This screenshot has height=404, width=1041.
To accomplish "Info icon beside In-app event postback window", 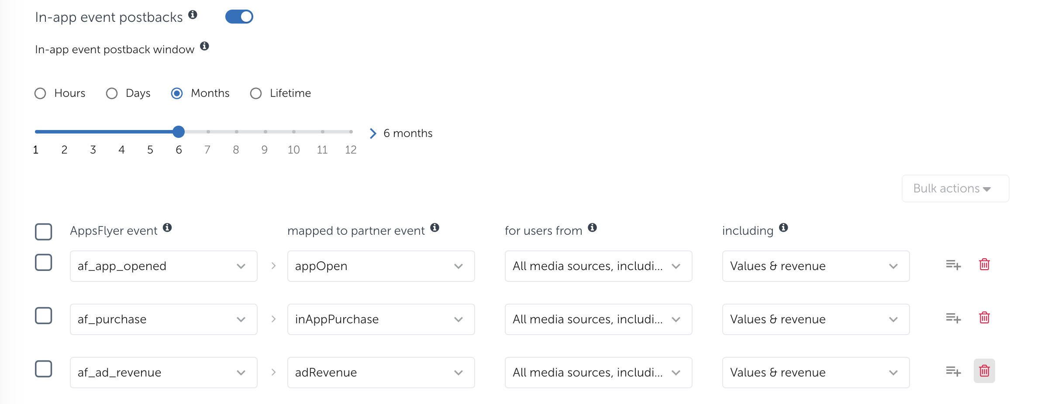I will click(204, 46).
